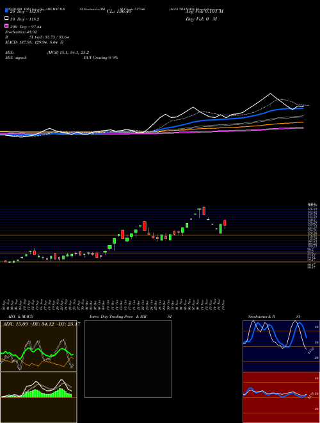320x423 pixels.
Task: Select the '50 Day = 118.2' text
Action: (25, 19)
